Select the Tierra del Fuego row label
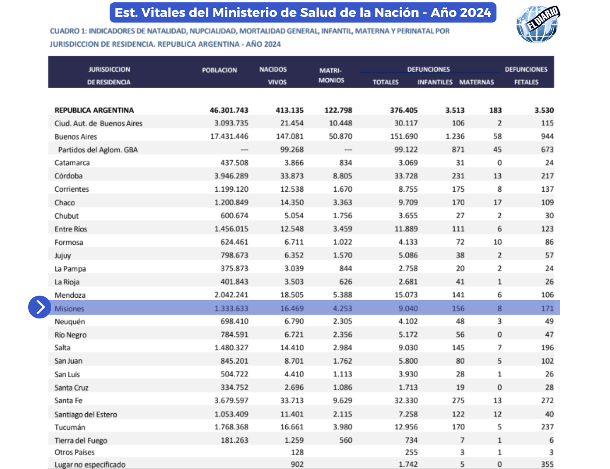This screenshot has height=469, width=610. 81,440
